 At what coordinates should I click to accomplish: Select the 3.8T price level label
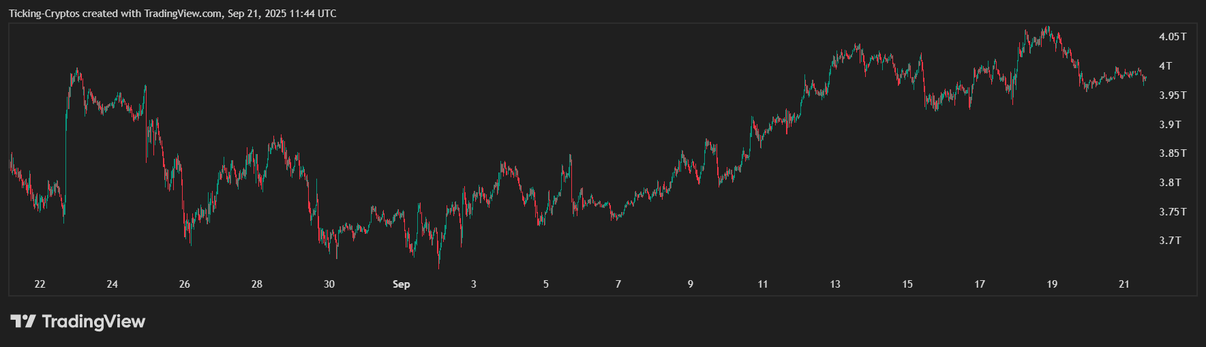pos(1170,183)
